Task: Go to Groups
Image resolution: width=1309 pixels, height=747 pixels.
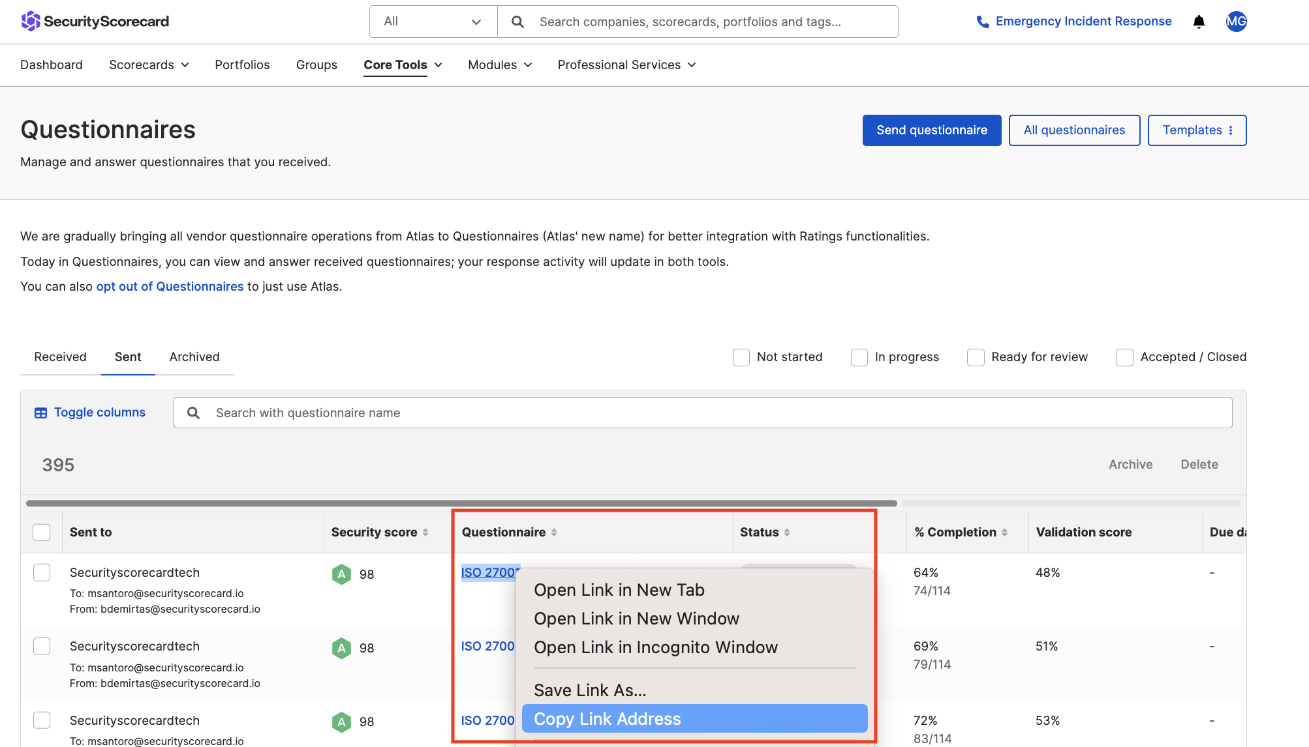Action: point(316,65)
